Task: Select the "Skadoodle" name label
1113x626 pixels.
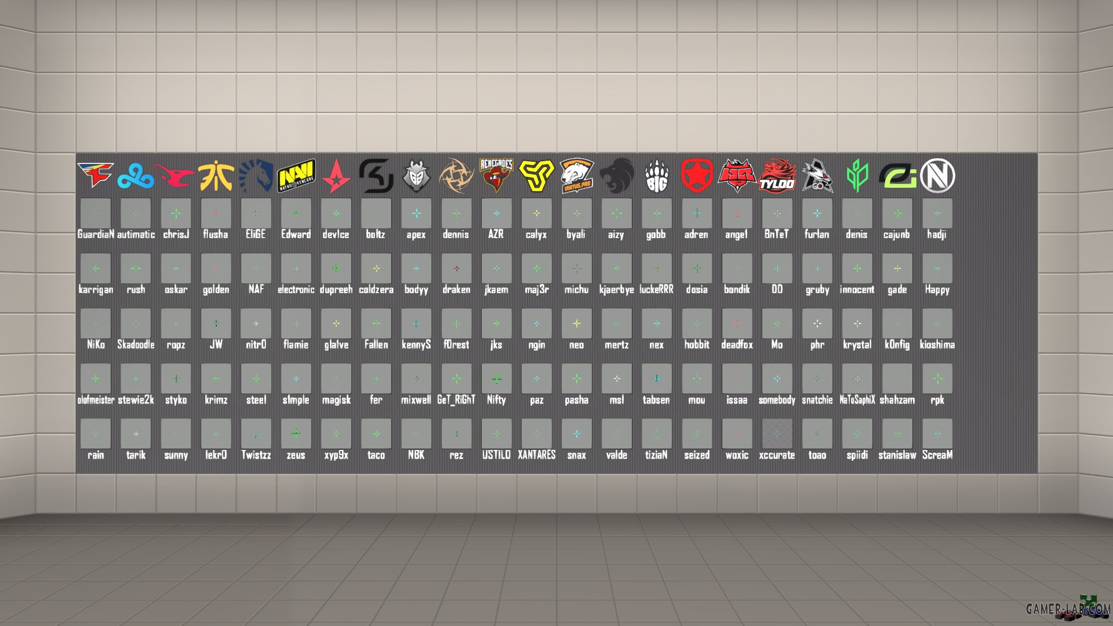Action: pos(136,344)
